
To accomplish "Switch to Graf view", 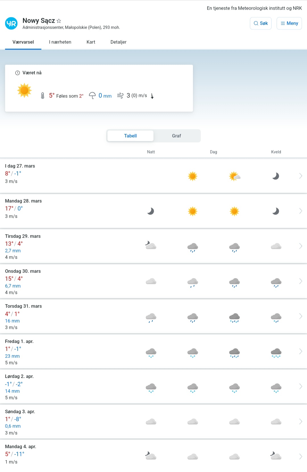I will click(176, 136).
